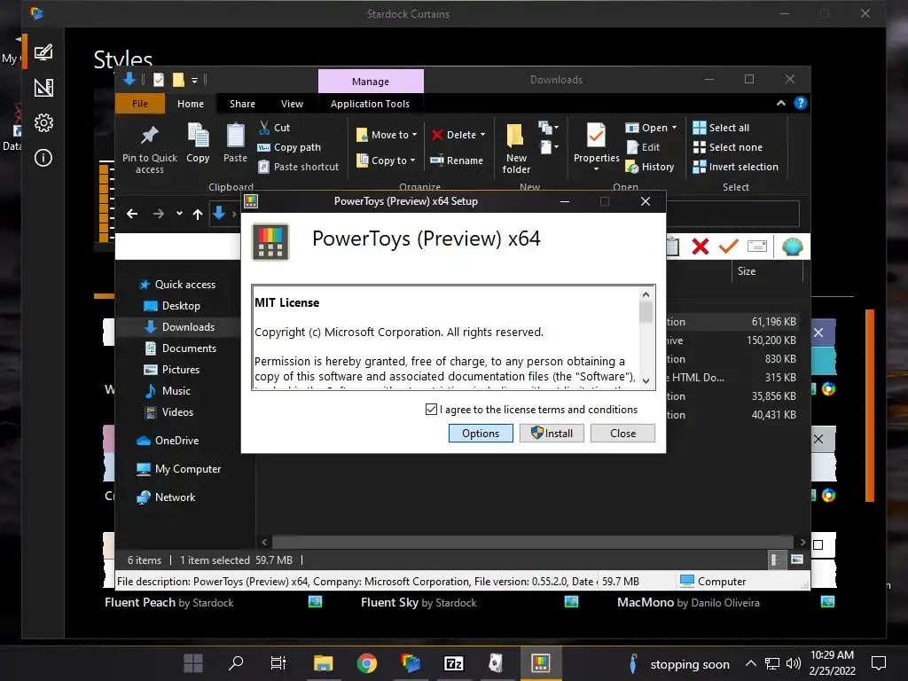The image size is (908, 681).
Task: Open file History from the ribbon
Action: pyautogui.click(x=650, y=167)
